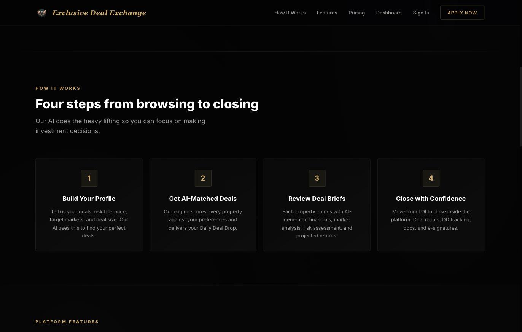Screen dimensions: 522x332
Task: Click the Sign In link
Action: click(x=421, y=13)
